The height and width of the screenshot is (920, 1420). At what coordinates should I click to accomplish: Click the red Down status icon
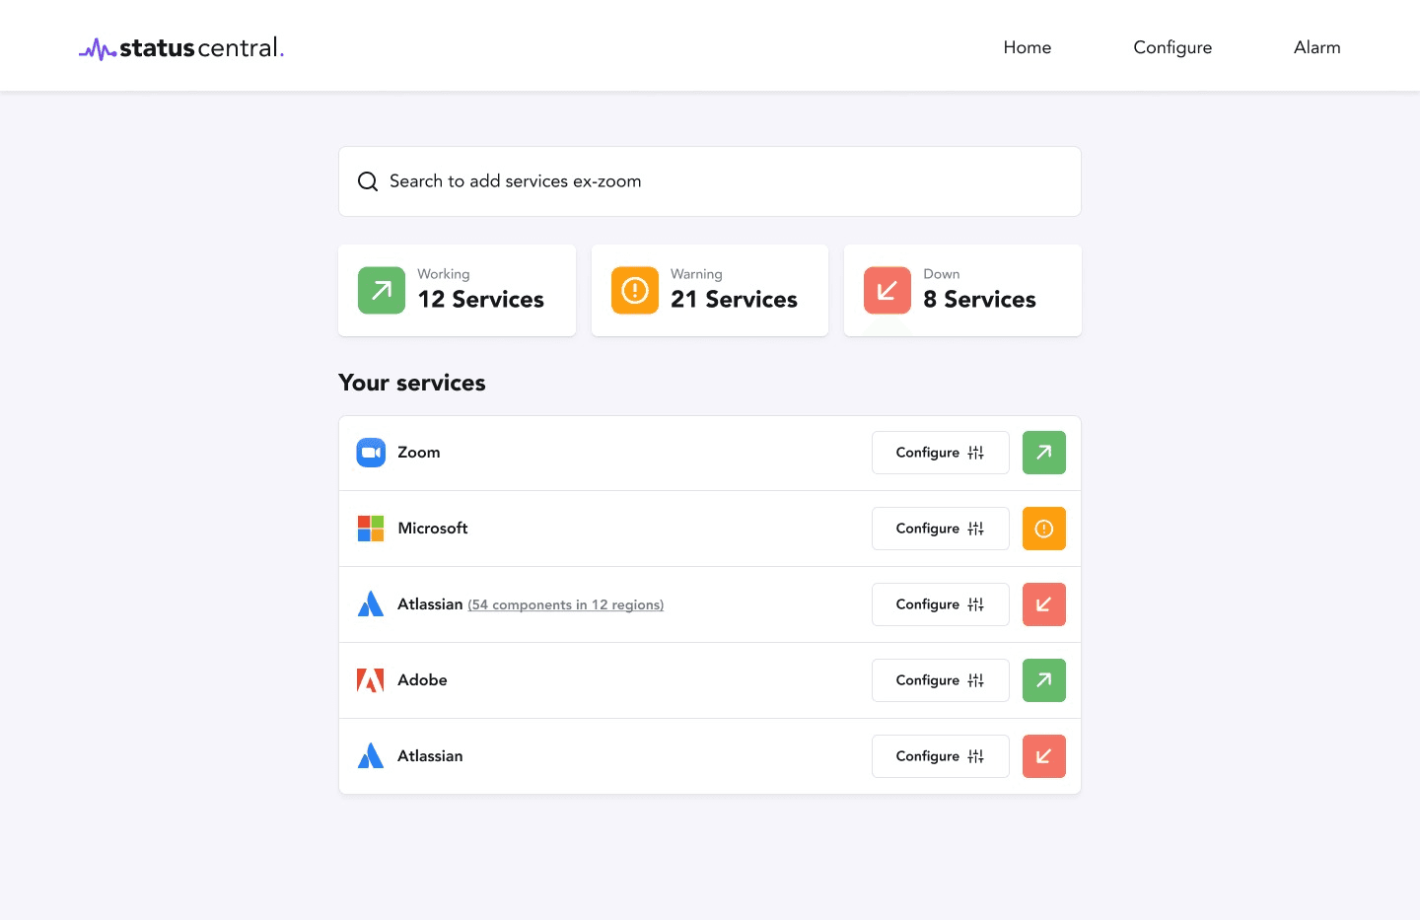[887, 290]
